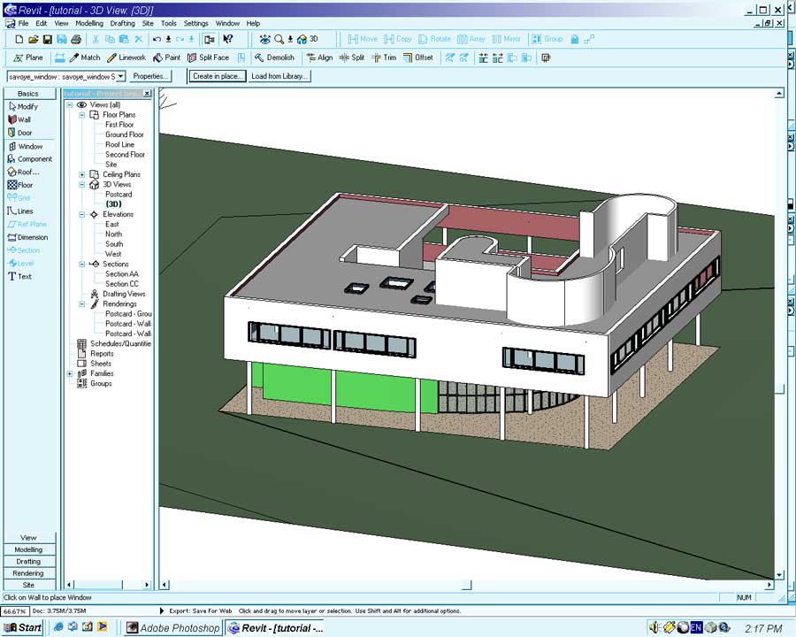Select the Text tool
This screenshot has width=796, height=637.
tap(19, 277)
